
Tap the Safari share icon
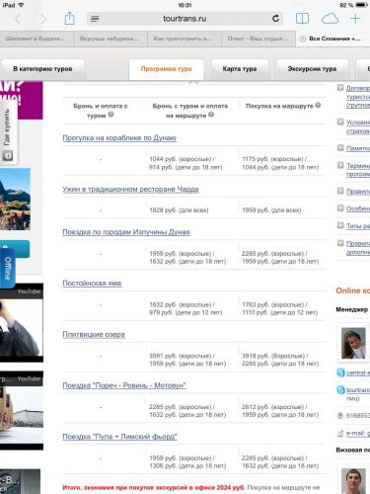coord(69,18)
